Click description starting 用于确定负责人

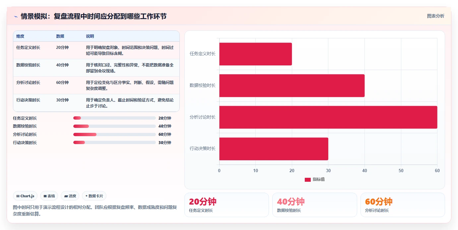tap(130, 103)
